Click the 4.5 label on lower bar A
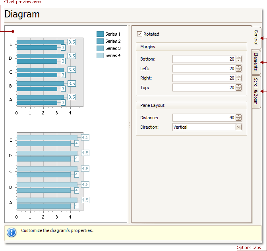Screen dimensions: 267x251 (85, 200)
